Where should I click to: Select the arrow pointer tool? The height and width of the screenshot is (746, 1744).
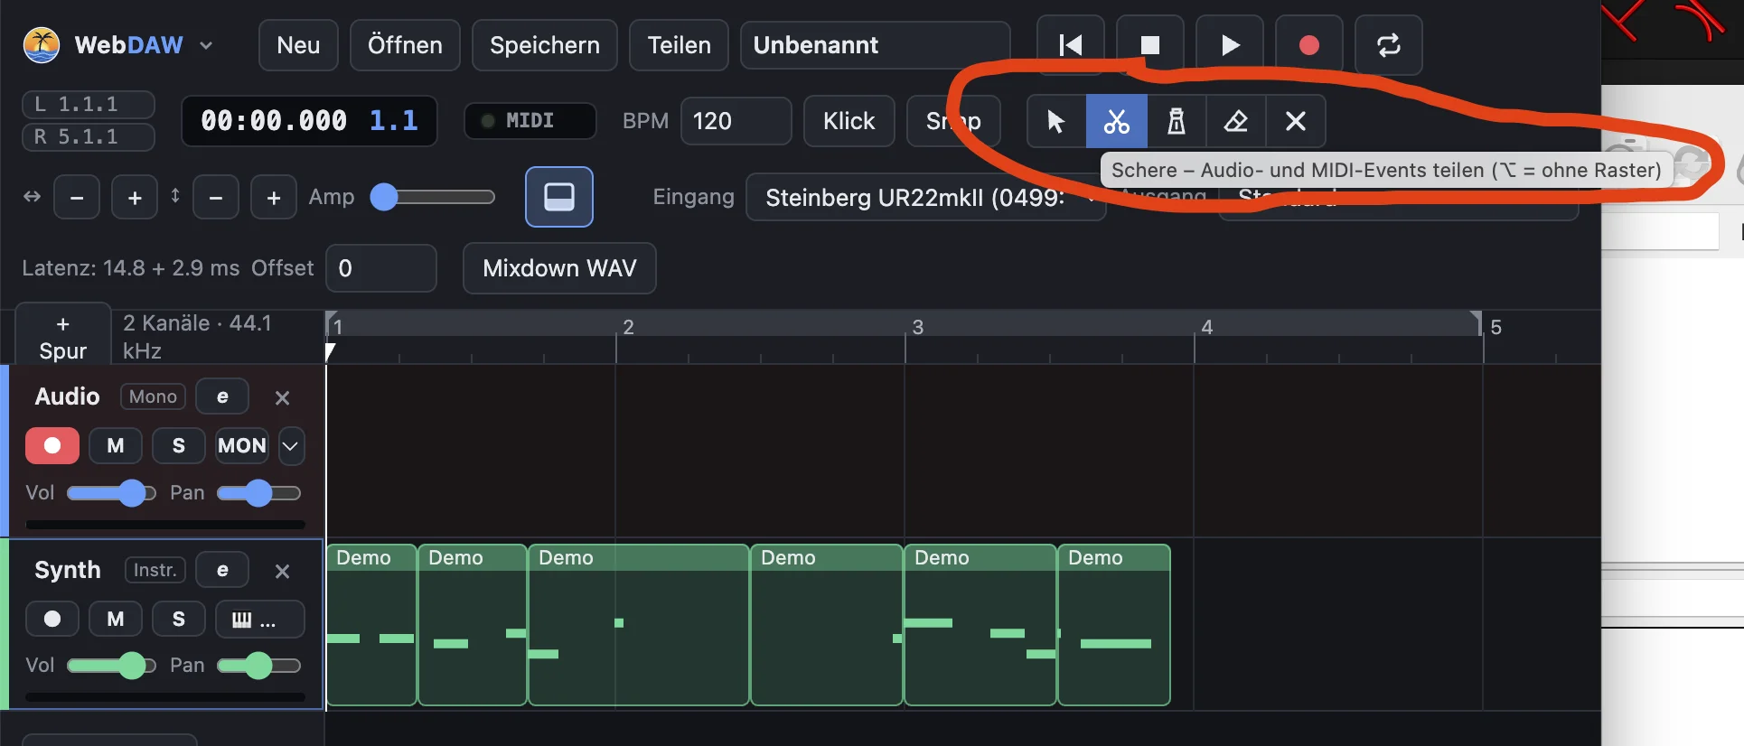pyautogui.click(x=1056, y=121)
